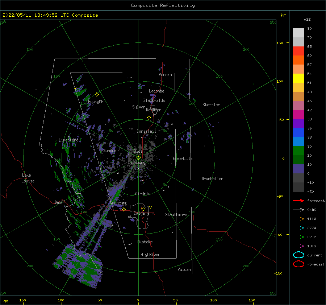The height and width of the screenshot is (305, 326).
Task: Click the Strathmore label
Action: [x=176, y=215]
